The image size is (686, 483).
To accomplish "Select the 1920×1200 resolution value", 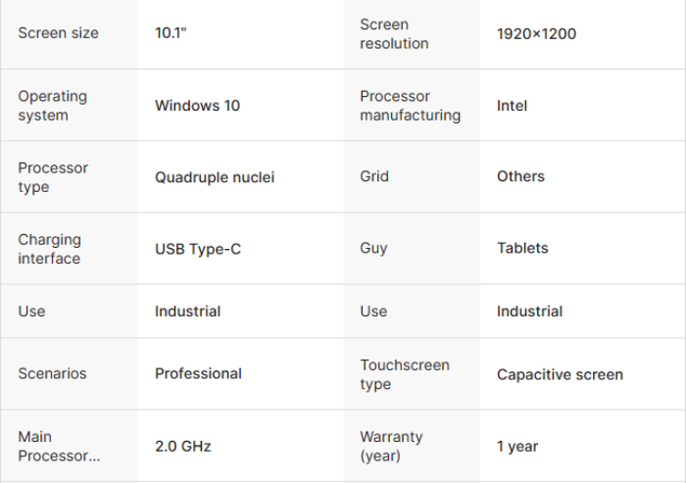I will [536, 33].
